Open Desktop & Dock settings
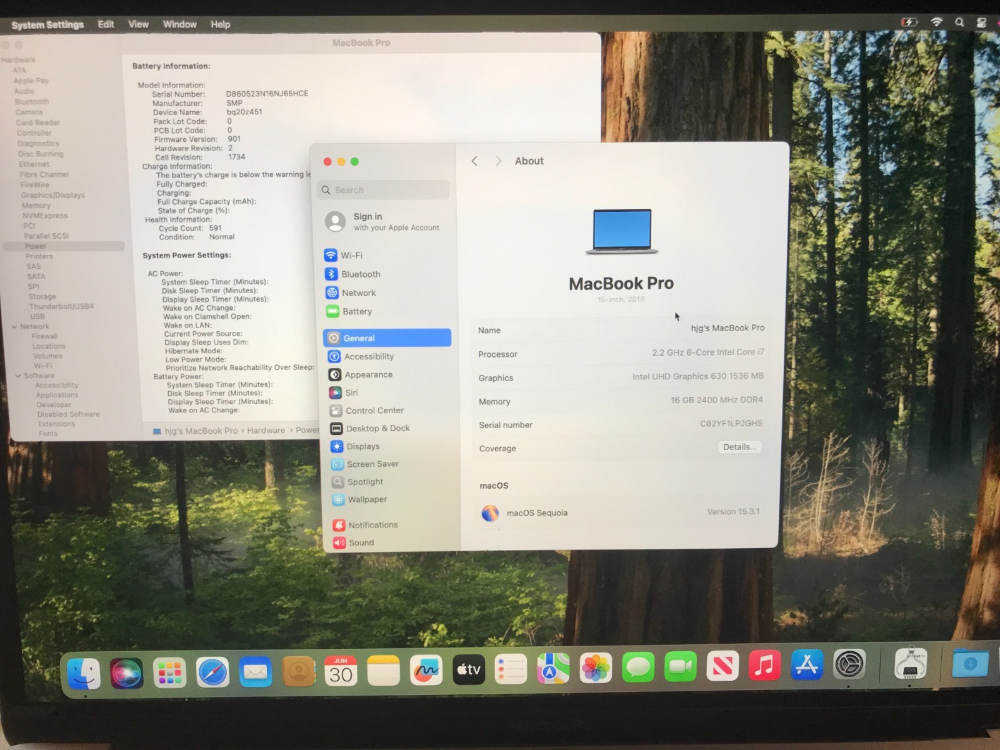 pos(377,428)
